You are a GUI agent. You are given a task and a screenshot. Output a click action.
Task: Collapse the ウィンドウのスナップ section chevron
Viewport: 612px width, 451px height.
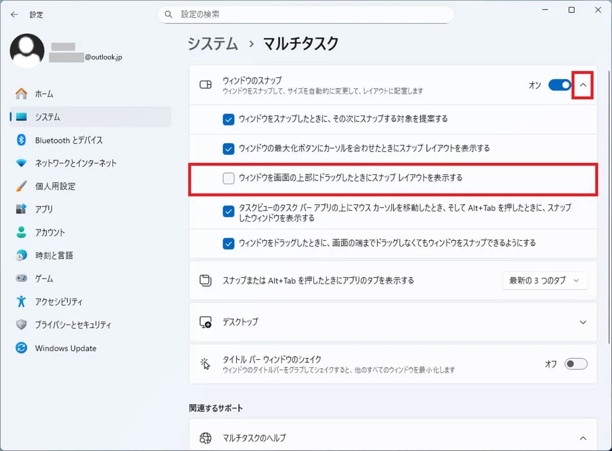pos(582,85)
